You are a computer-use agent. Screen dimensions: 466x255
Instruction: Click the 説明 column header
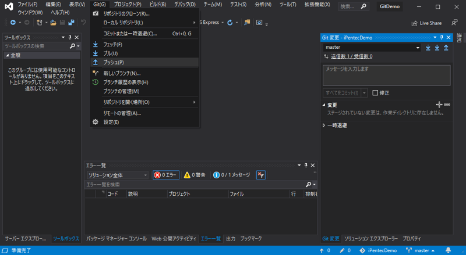[x=146, y=194]
